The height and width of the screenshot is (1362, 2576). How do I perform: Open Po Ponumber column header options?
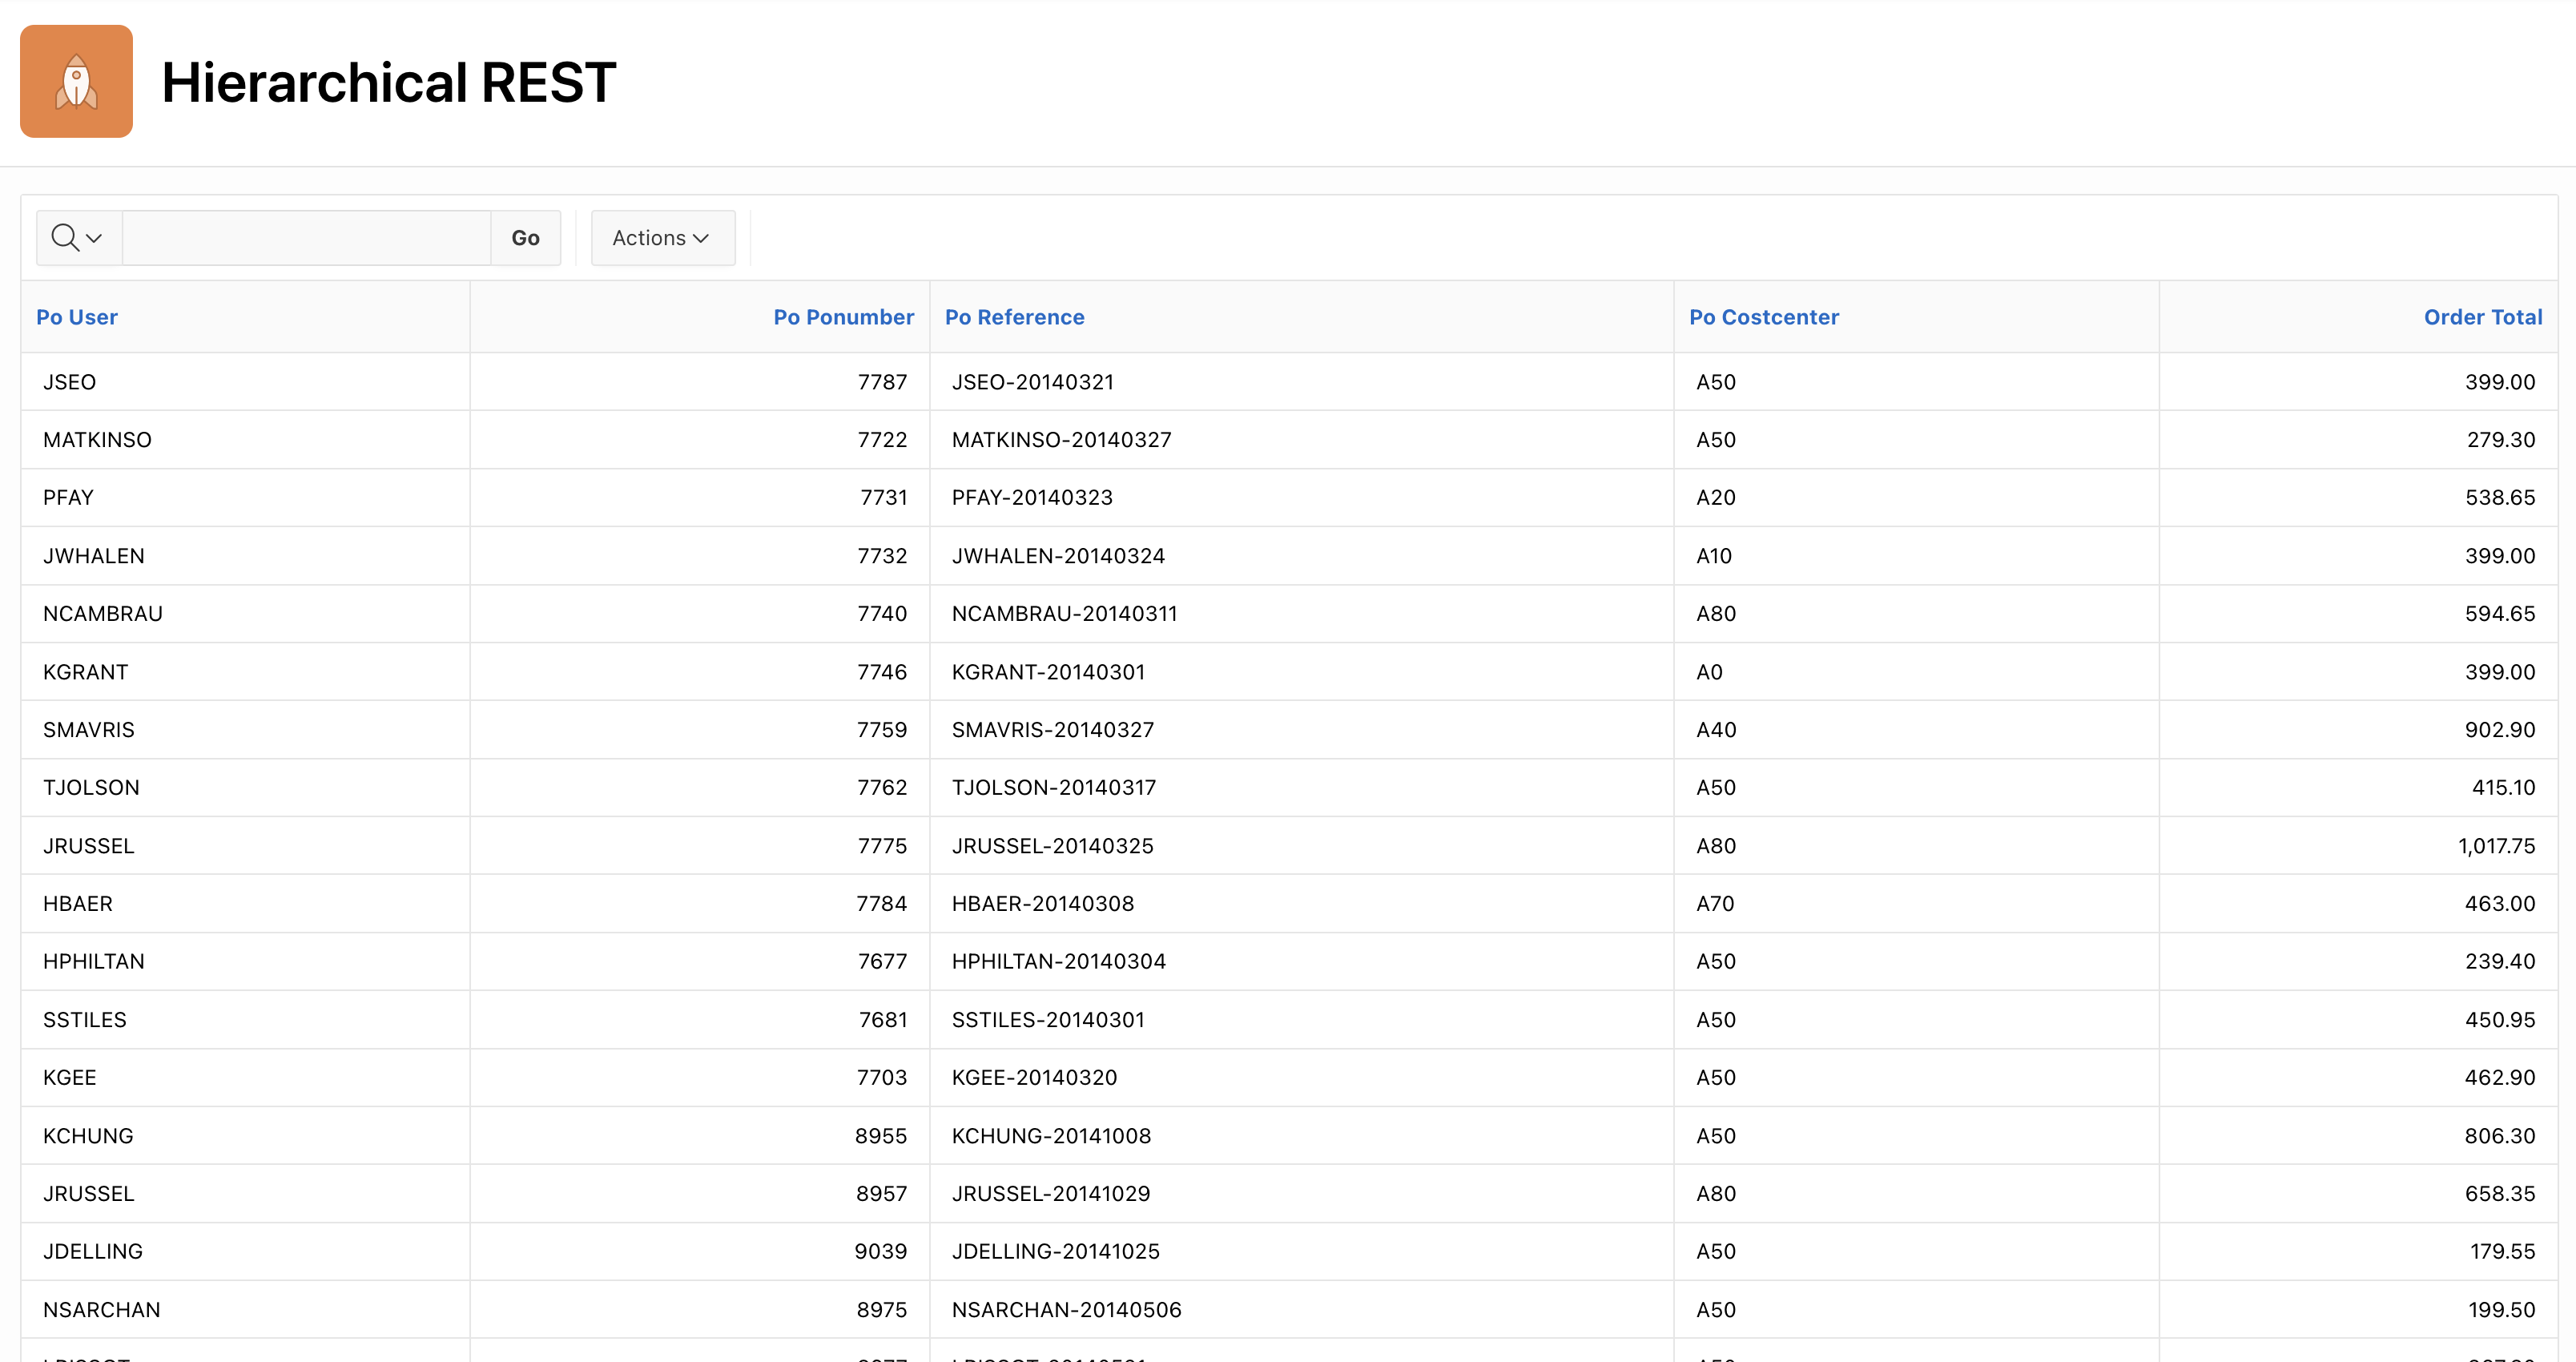click(x=843, y=317)
